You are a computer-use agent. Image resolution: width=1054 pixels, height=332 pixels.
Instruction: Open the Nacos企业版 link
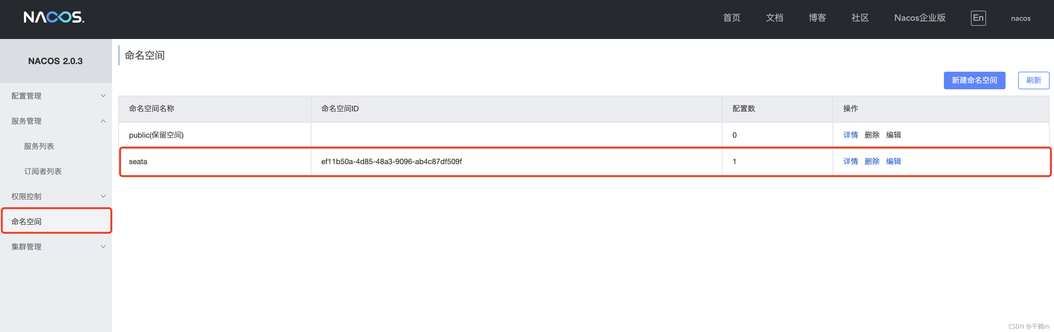920,18
